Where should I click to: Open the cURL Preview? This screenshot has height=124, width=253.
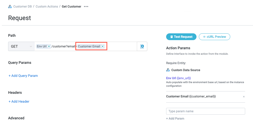(x=214, y=37)
